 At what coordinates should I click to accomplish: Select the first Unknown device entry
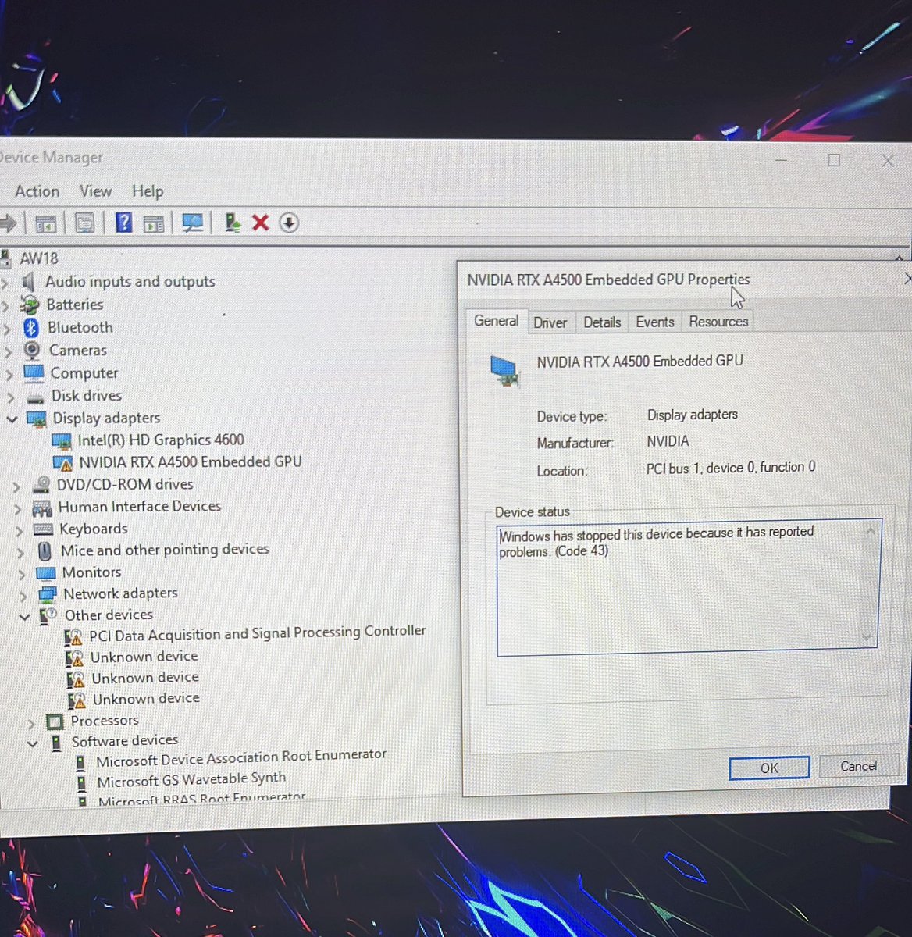click(144, 657)
